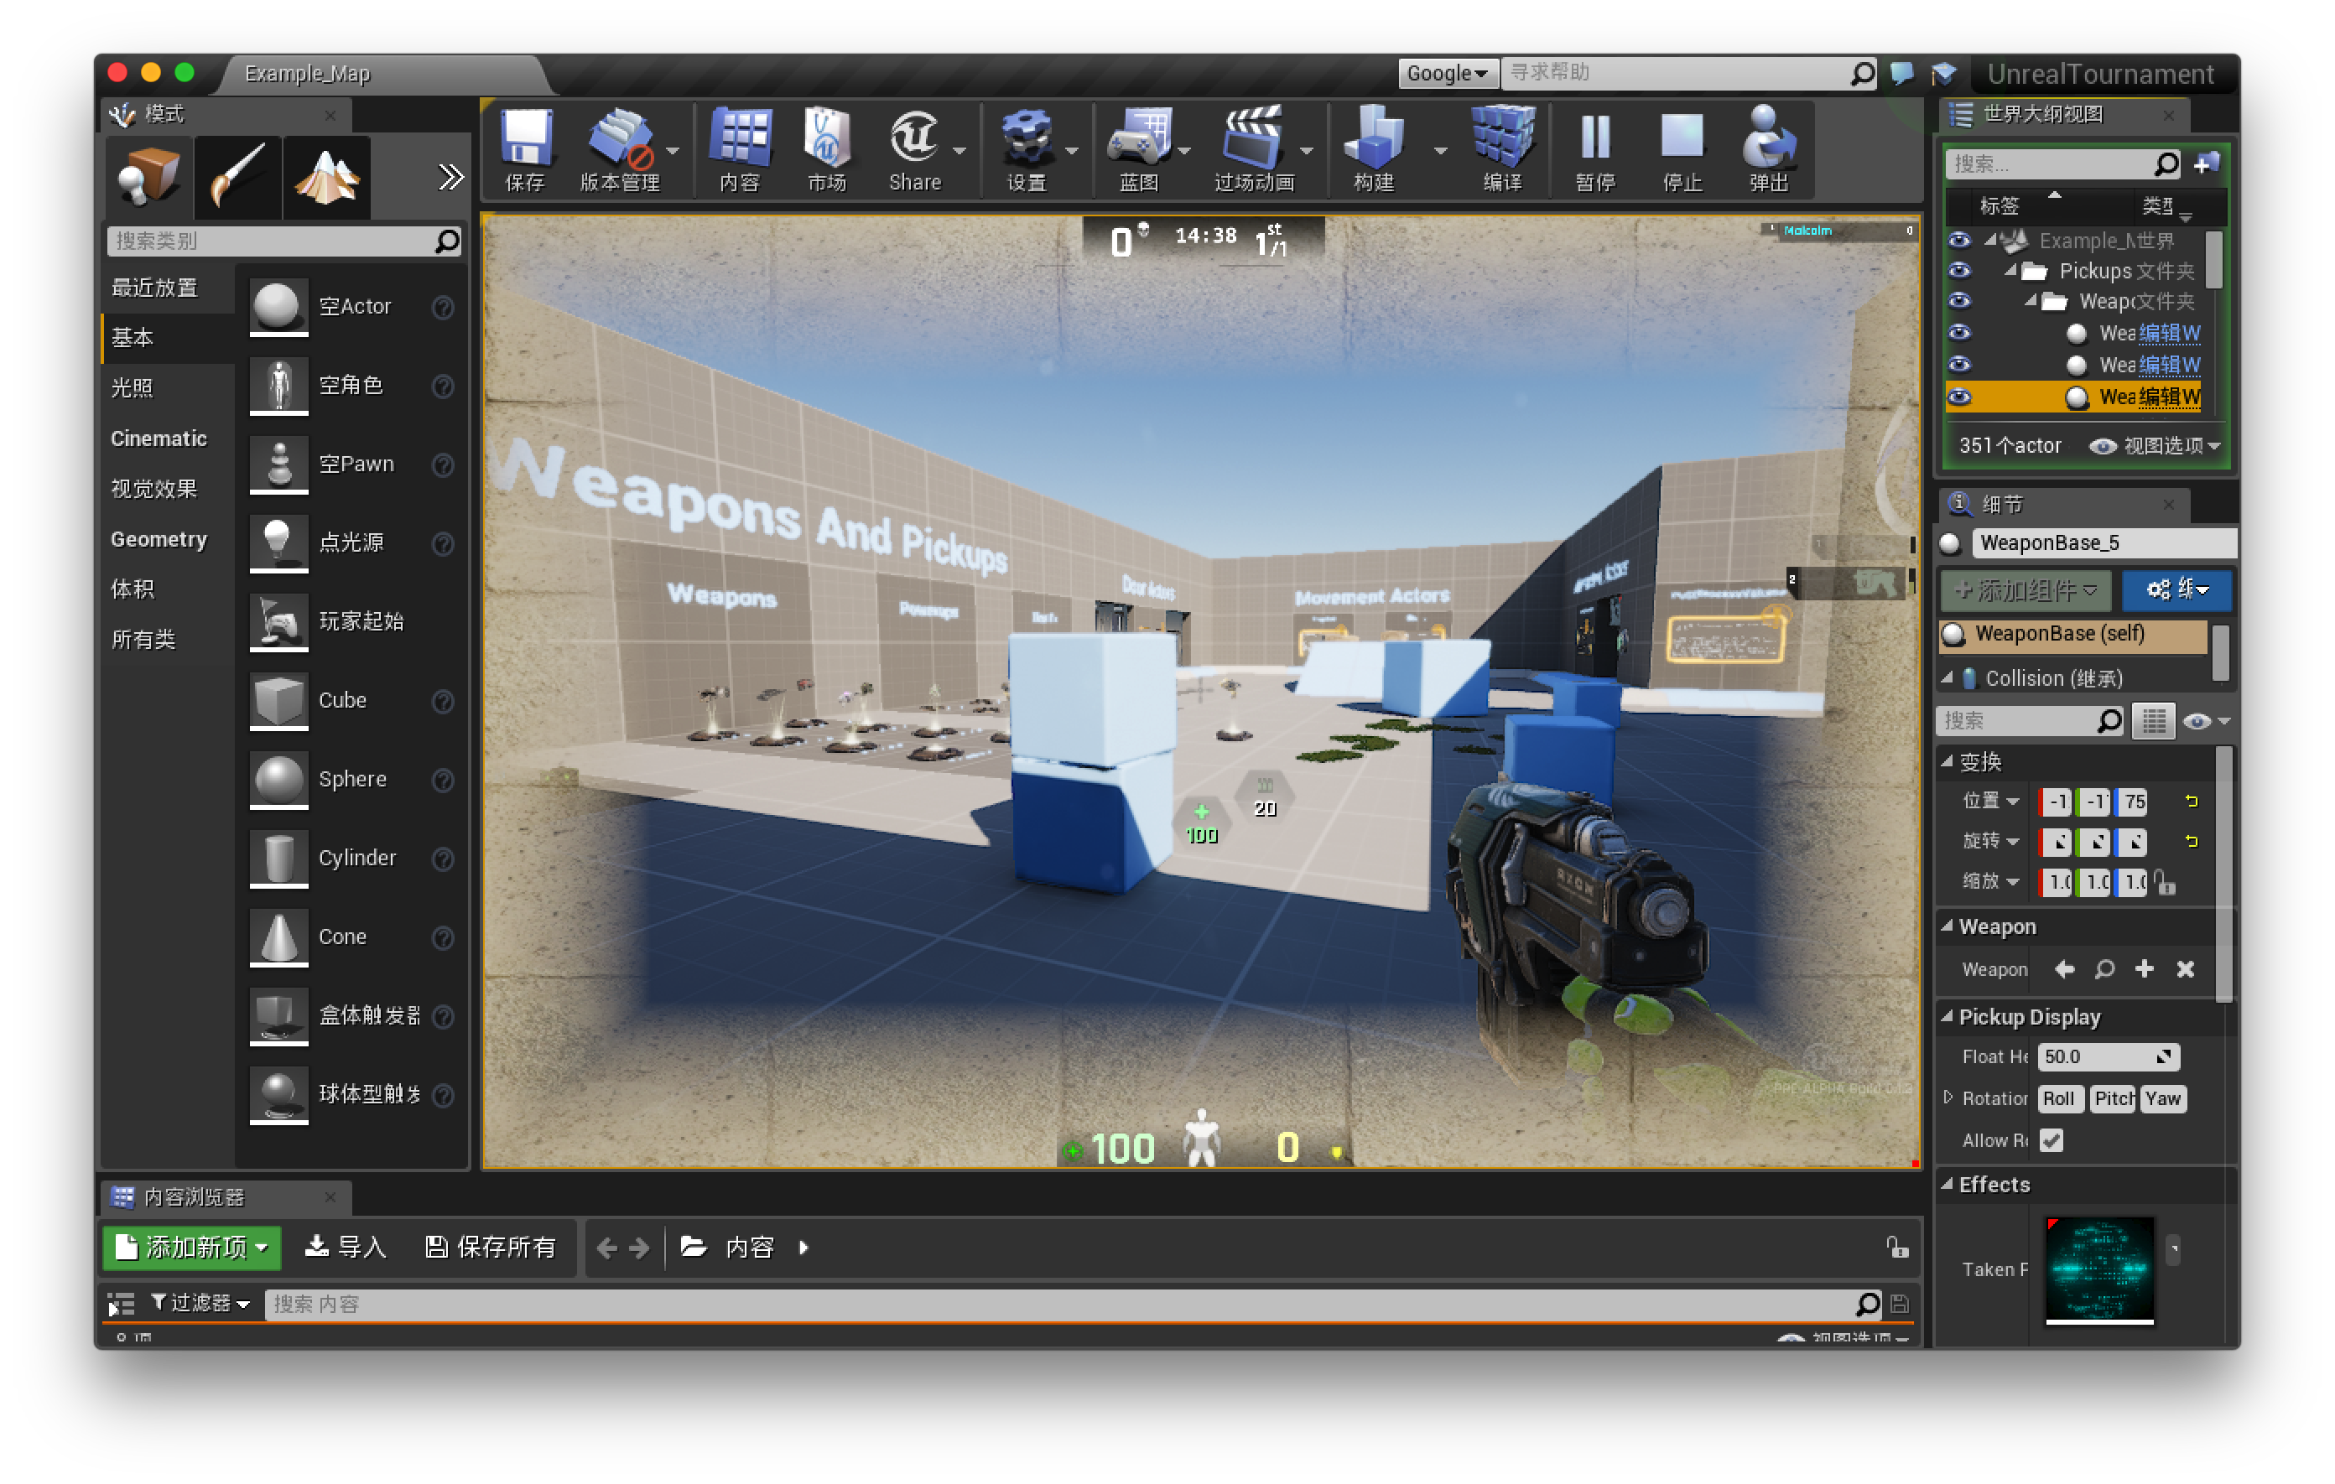Collapse the Pickup Display section
This screenshot has width=2335, height=1484.
coord(1946,1016)
